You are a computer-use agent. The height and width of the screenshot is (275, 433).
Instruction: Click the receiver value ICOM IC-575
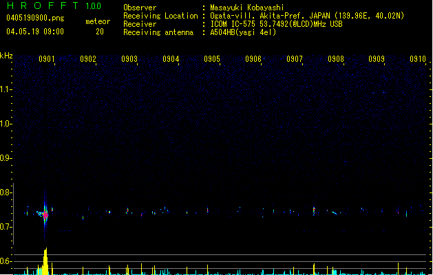[x=233, y=24]
